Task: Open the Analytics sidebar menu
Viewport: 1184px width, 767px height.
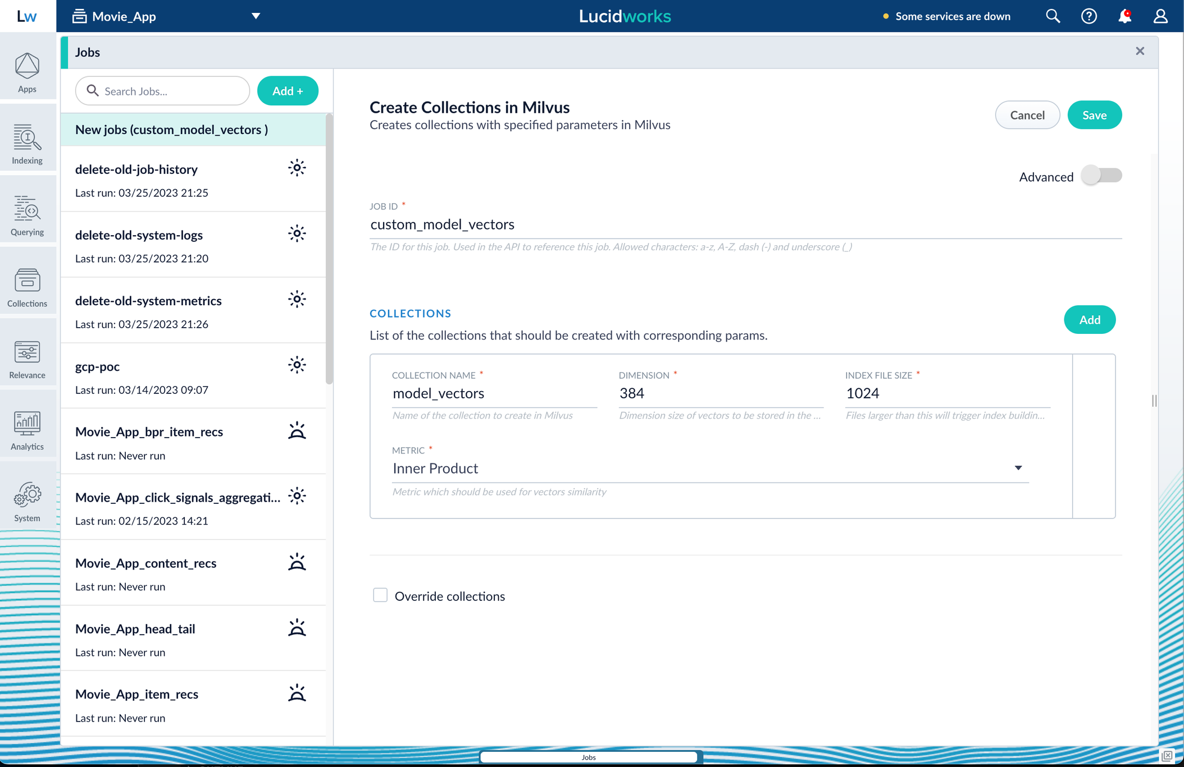Action: (x=27, y=430)
